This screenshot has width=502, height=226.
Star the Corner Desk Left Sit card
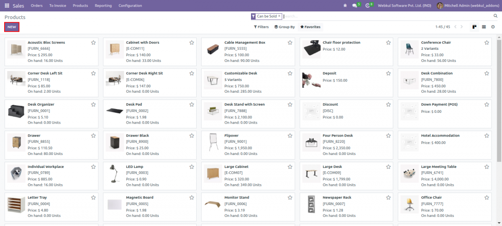tap(93, 74)
